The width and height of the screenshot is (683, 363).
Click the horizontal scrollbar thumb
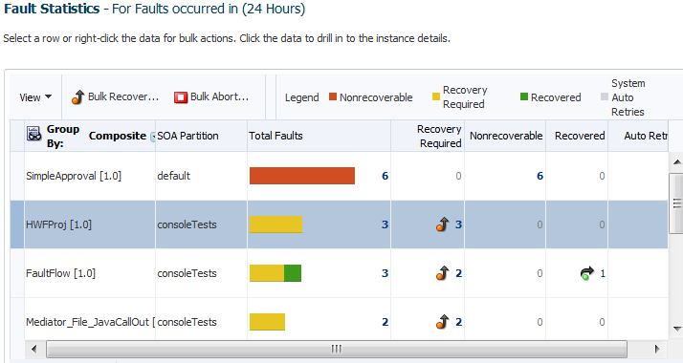pyautogui.click(x=337, y=349)
